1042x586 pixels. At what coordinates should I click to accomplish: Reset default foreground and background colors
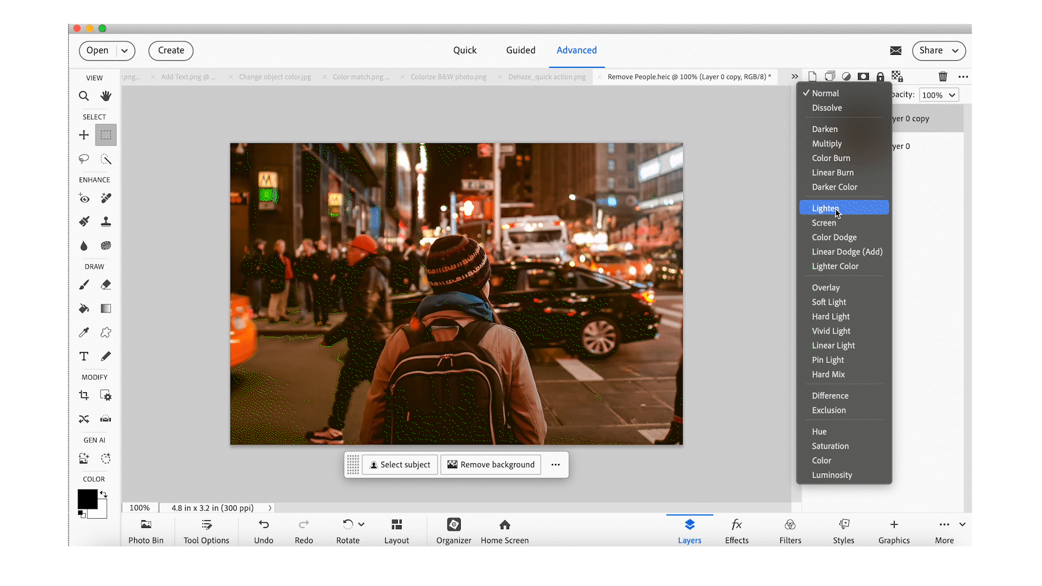tap(81, 513)
